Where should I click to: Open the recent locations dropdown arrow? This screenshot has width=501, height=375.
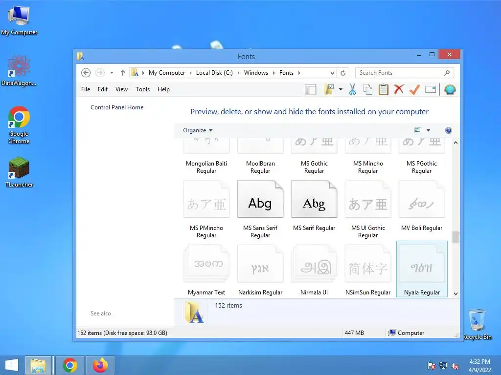112,73
